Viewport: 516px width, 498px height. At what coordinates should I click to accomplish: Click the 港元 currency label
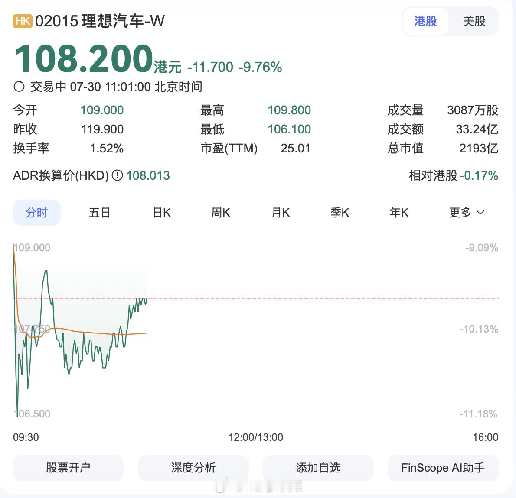point(167,67)
